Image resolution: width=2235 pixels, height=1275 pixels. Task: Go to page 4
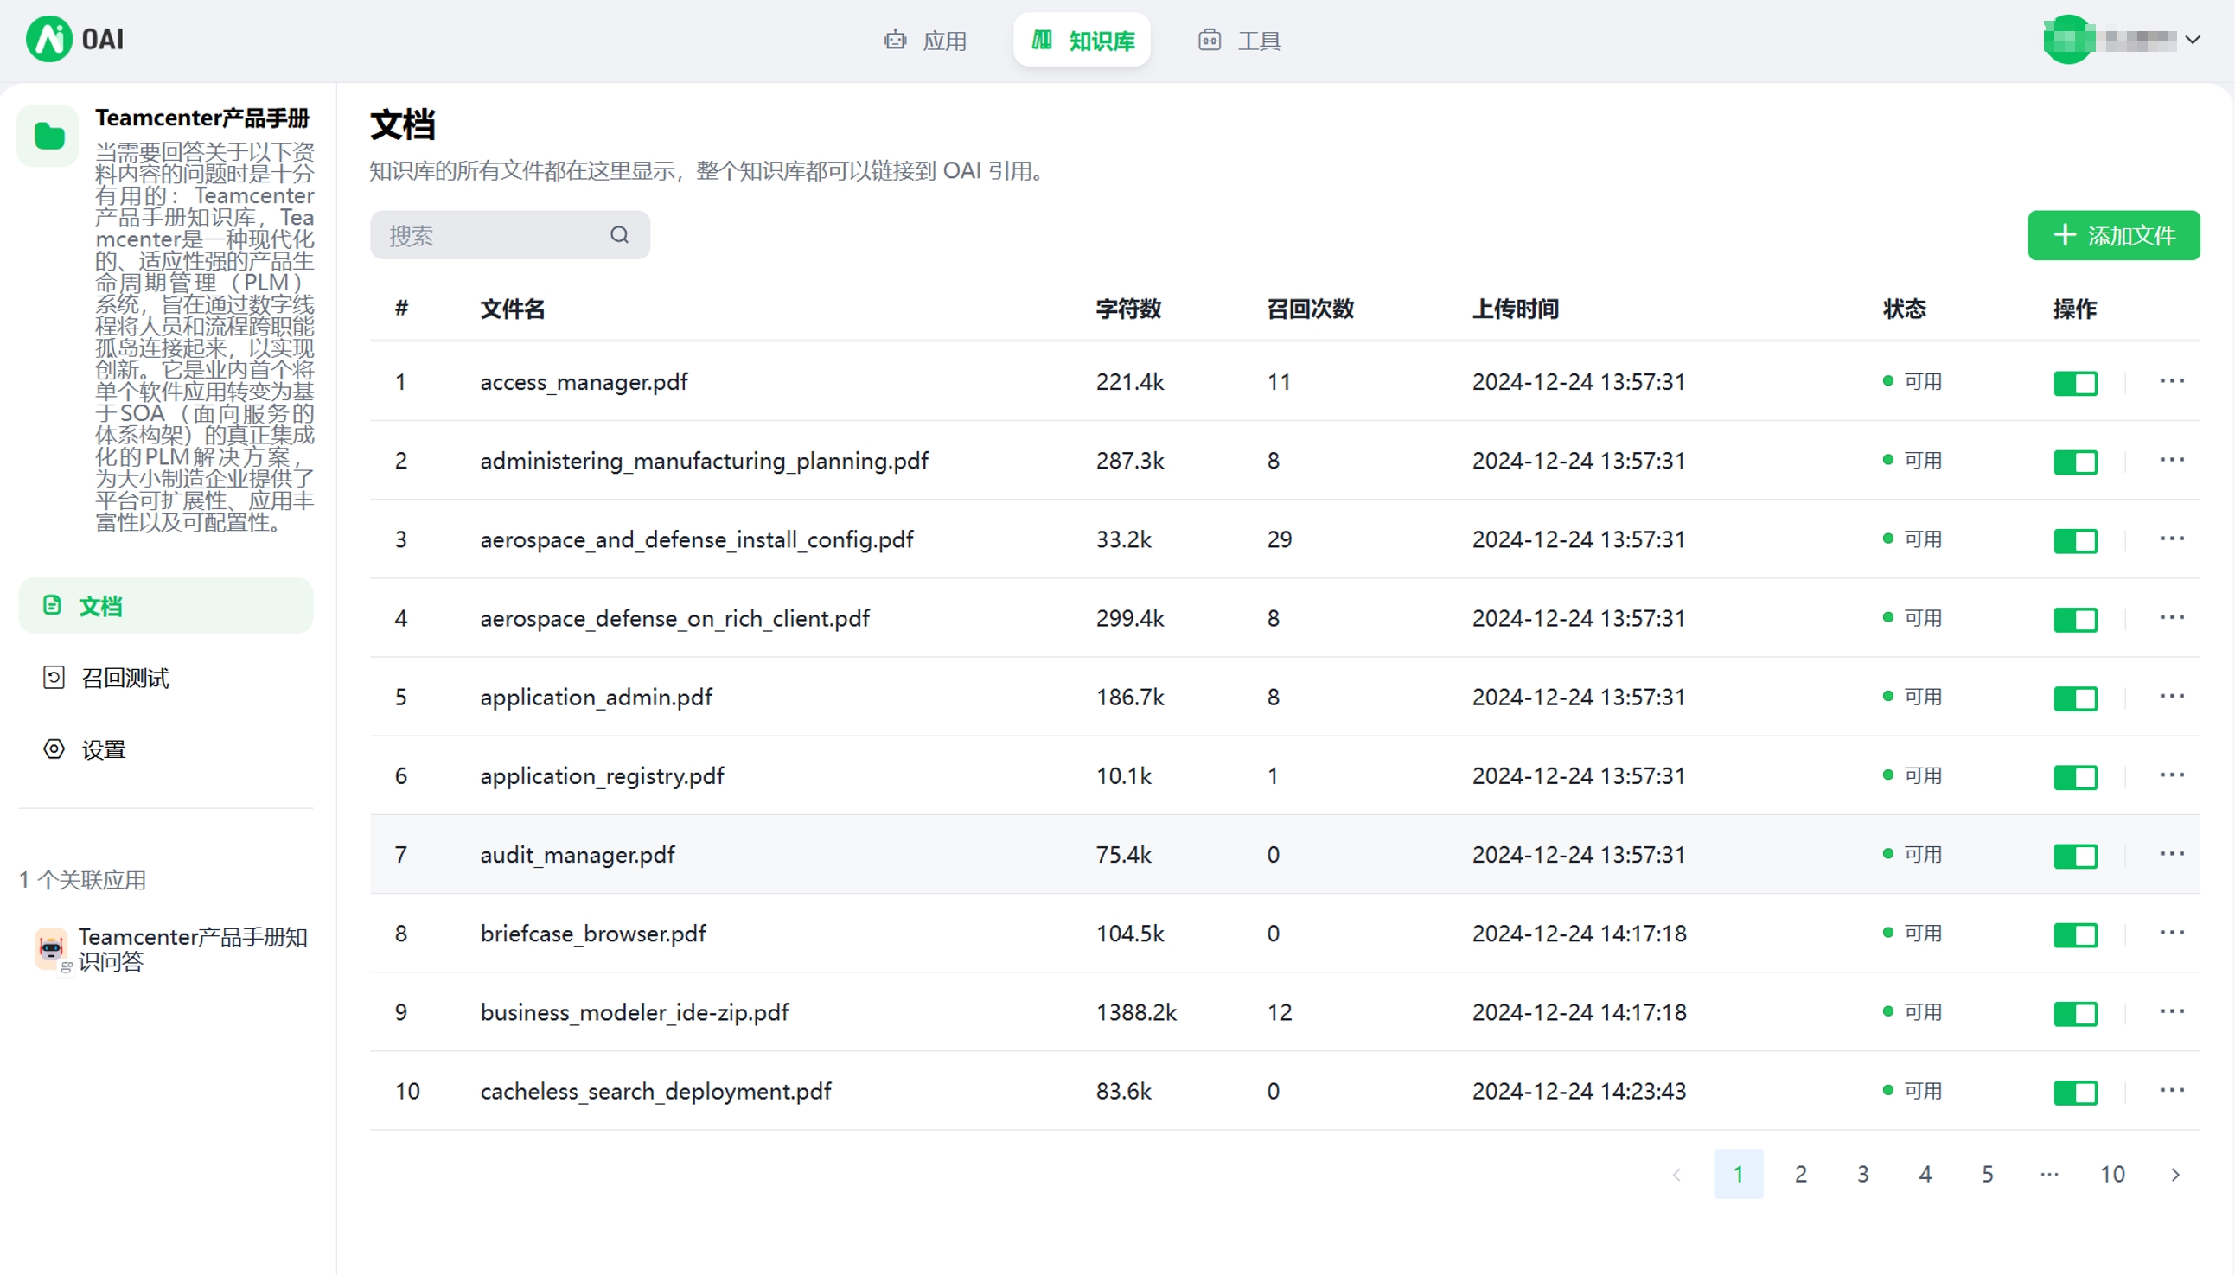[1925, 1174]
